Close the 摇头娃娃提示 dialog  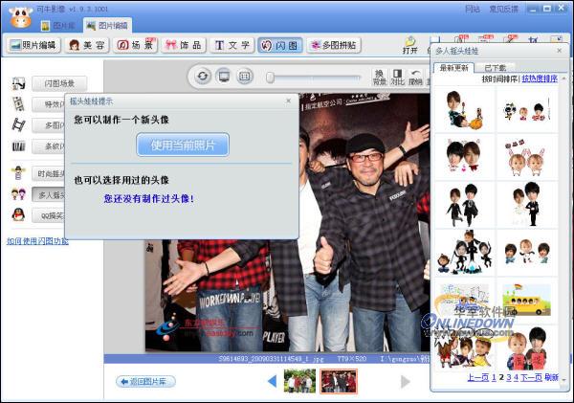(x=288, y=101)
